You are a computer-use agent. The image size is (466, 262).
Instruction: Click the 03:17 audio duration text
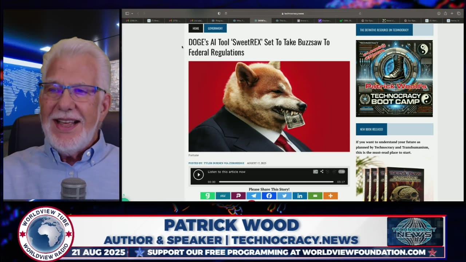click(341, 182)
